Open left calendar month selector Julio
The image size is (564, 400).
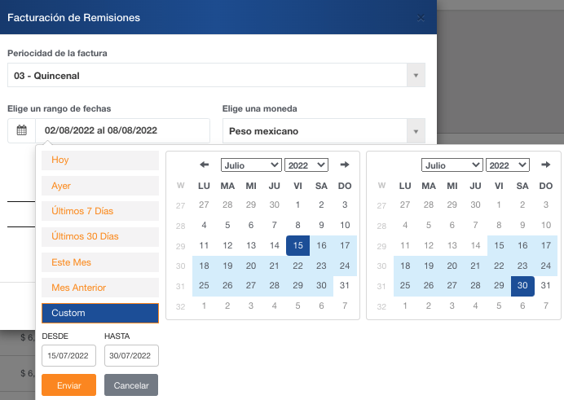[251, 165]
